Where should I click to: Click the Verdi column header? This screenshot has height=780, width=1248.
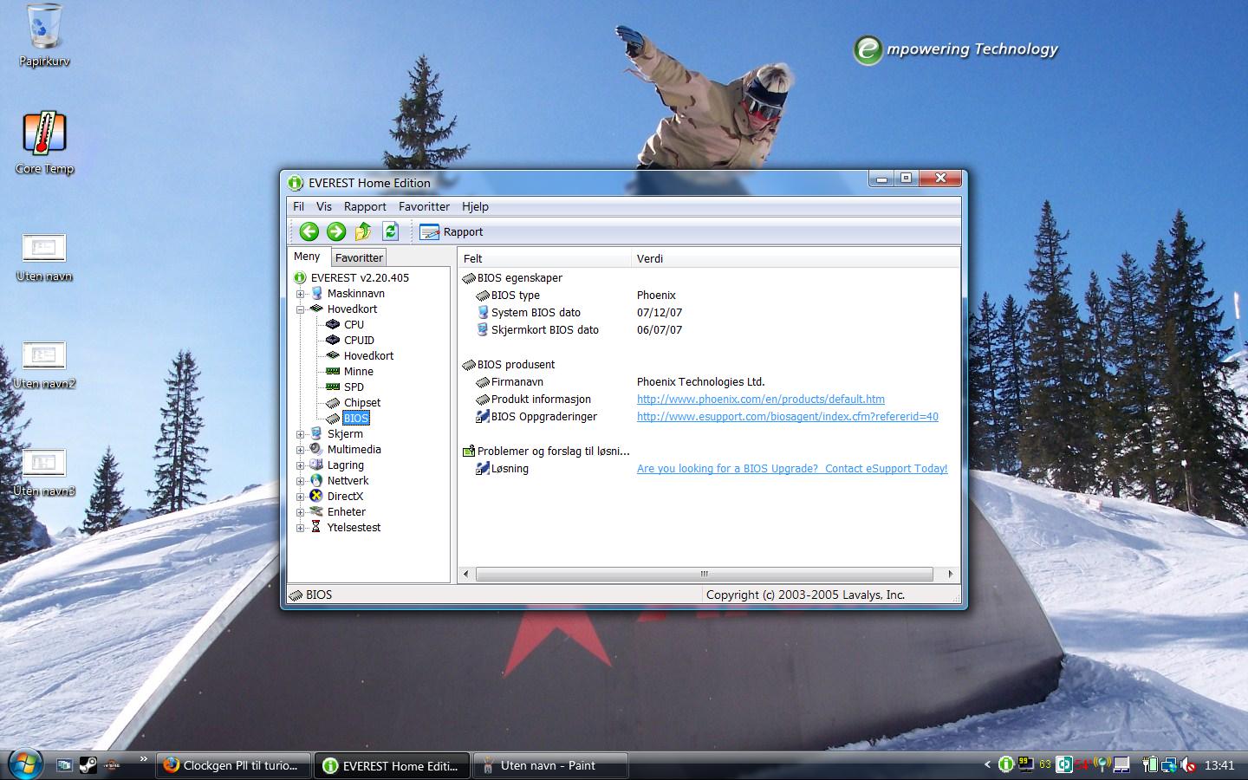click(x=796, y=258)
